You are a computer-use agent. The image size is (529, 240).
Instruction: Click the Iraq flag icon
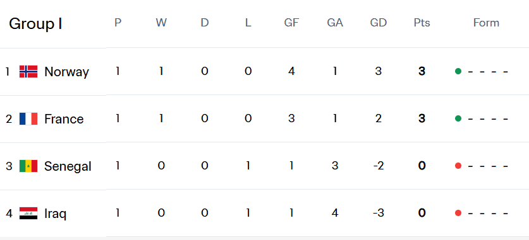28,213
